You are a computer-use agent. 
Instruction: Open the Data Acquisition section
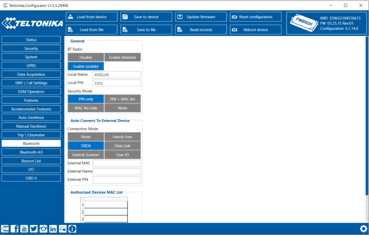[x=31, y=74]
